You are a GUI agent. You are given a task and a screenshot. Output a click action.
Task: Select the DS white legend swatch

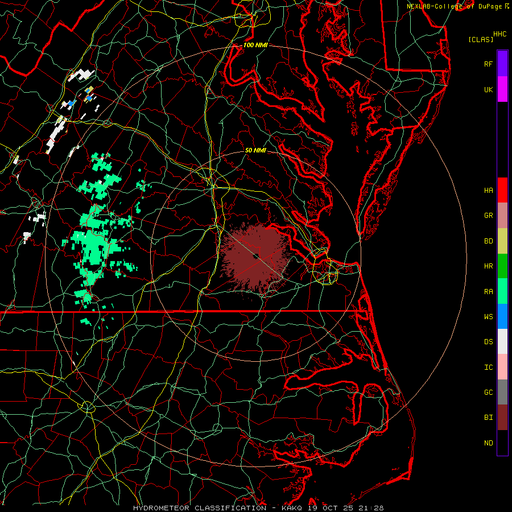502,341
